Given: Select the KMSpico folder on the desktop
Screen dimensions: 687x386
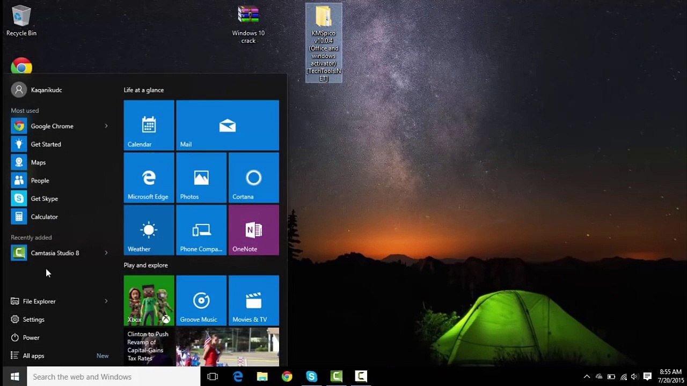Looking at the screenshot, I should (324, 43).
